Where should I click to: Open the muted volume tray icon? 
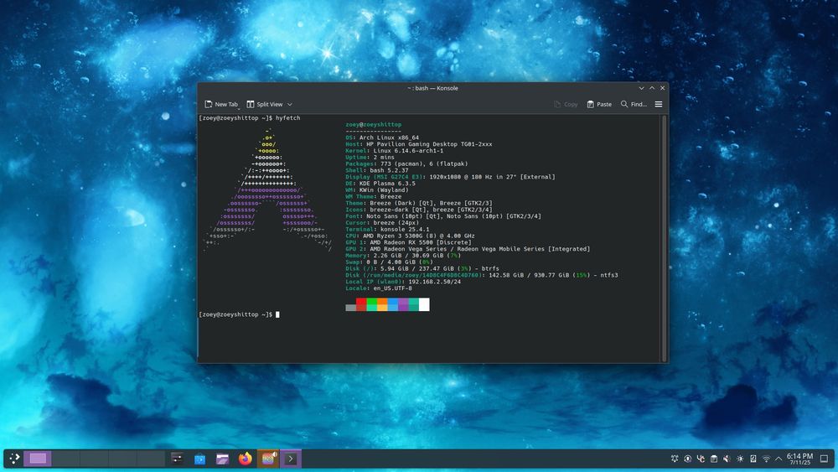coord(727,459)
